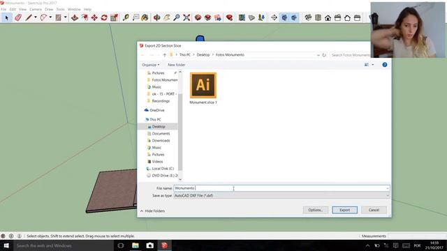This screenshot has height=251, width=447.
Task: Open the Tools menu
Action: [x=61, y=9]
